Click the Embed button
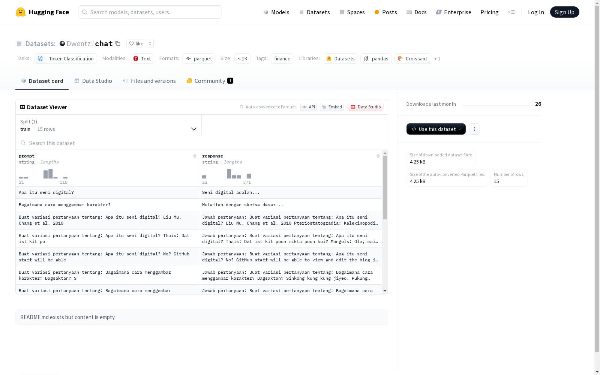Viewport: 600px width, 375px height. pyautogui.click(x=332, y=107)
